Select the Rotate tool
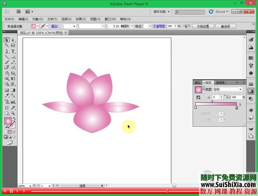Screen dimensions: 258x196 [x=7, y=73]
